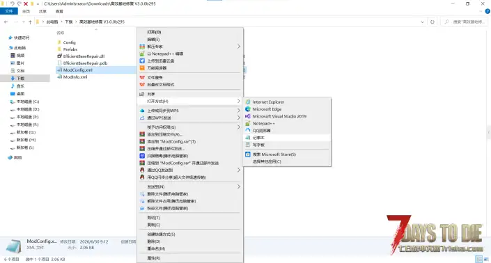Image resolution: width=491 pixels, height=263 pixels.
Task: Switch to details view button in the status bar
Action: pyautogui.click(x=478, y=259)
